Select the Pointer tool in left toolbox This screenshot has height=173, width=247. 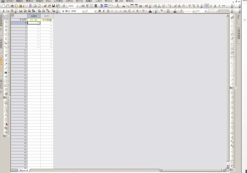pyautogui.click(x=6, y=17)
